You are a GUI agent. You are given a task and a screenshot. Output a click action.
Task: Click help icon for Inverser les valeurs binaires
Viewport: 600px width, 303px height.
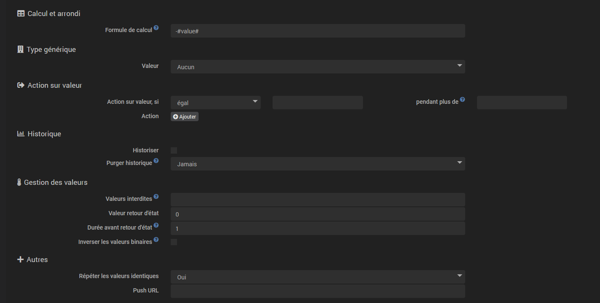click(156, 240)
